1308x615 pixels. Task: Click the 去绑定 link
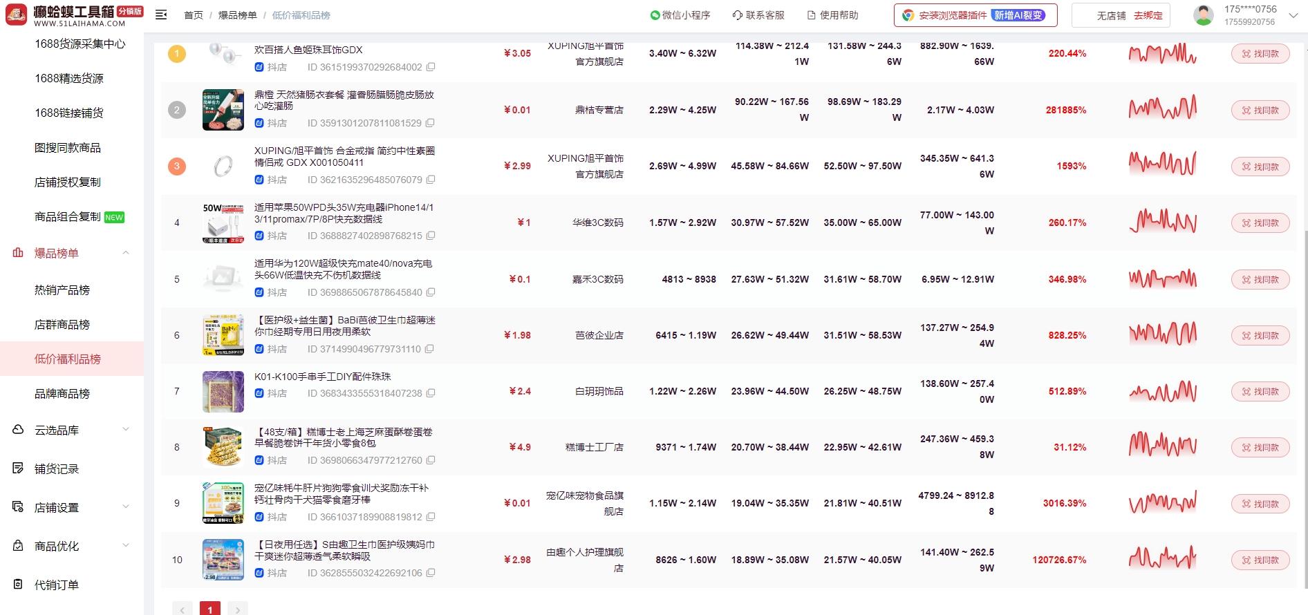coord(1148,15)
